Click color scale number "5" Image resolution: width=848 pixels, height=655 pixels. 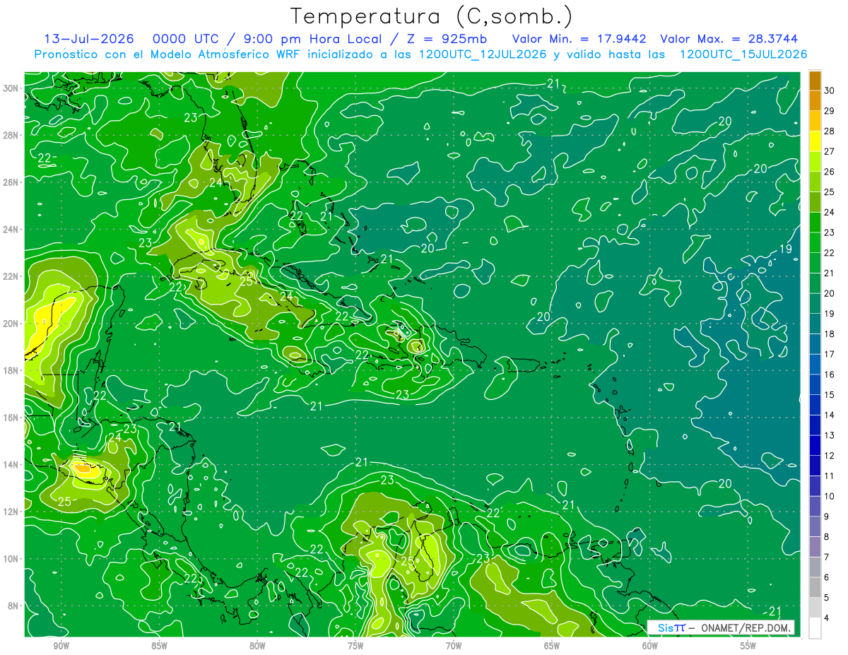click(x=827, y=598)
